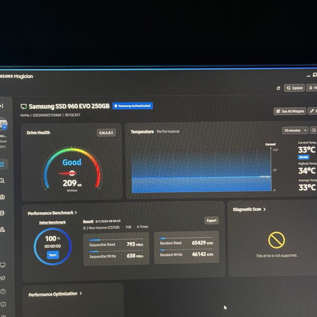Click the 'This drive is not supported.' message
Image resolution: width=317 pixels, height=317 pixels.
[276, 256]
